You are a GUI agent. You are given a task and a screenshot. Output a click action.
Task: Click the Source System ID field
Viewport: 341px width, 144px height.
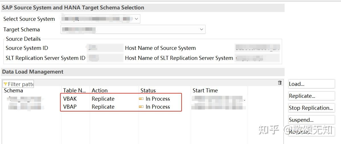click(x=105, y=48)
